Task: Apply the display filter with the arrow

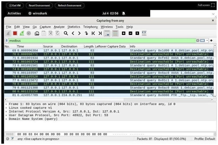Action: point(202,40)
